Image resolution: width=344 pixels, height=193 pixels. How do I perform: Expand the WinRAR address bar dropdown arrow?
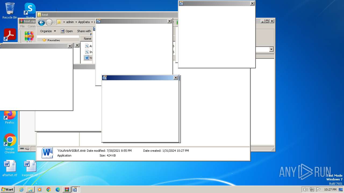[271, 49]
